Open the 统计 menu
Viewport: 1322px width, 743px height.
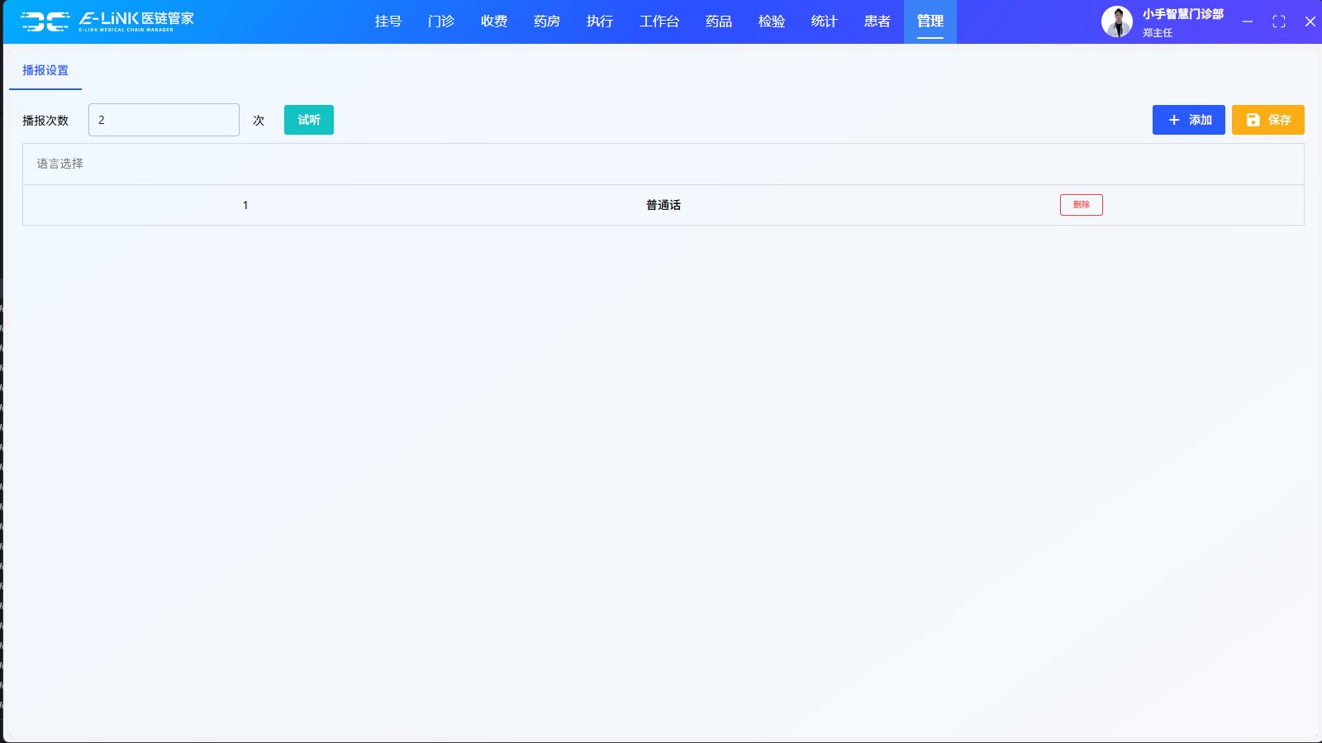point(824,21)
